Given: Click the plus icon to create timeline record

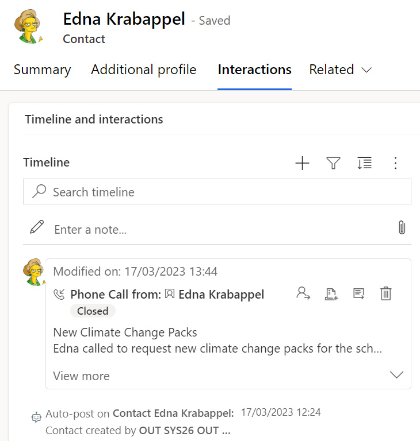Looking at the screenshot, I should tap(302, 164).
